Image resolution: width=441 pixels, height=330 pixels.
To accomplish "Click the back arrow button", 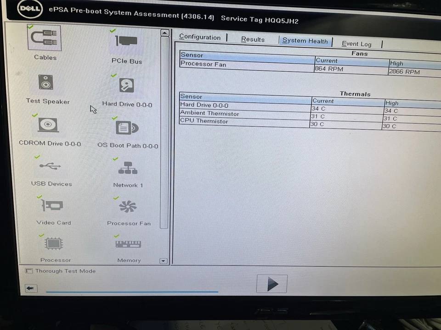I will (30, 288).
